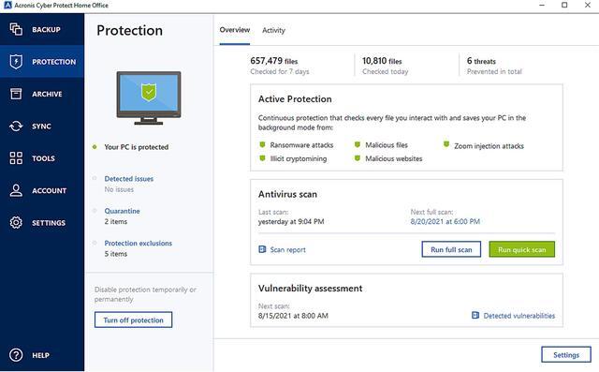
Task: Click the '5 items' exclusions count
Action: (x=116, y=254)
